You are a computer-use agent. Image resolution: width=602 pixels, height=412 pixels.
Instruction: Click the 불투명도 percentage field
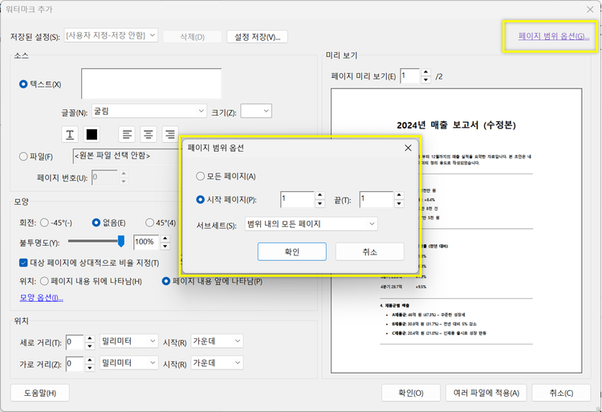[146, 243]
